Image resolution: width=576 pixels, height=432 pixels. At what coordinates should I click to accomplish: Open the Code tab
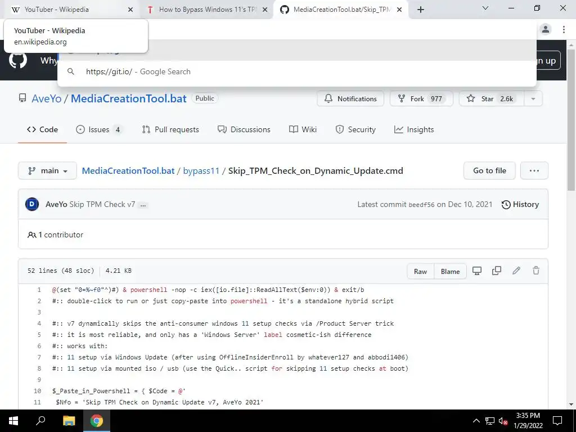pos(42,130)
